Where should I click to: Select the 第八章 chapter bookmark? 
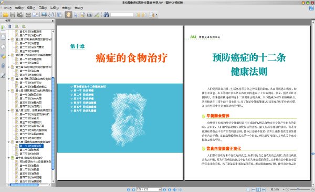pyautogui.click(x=34, y=110)
